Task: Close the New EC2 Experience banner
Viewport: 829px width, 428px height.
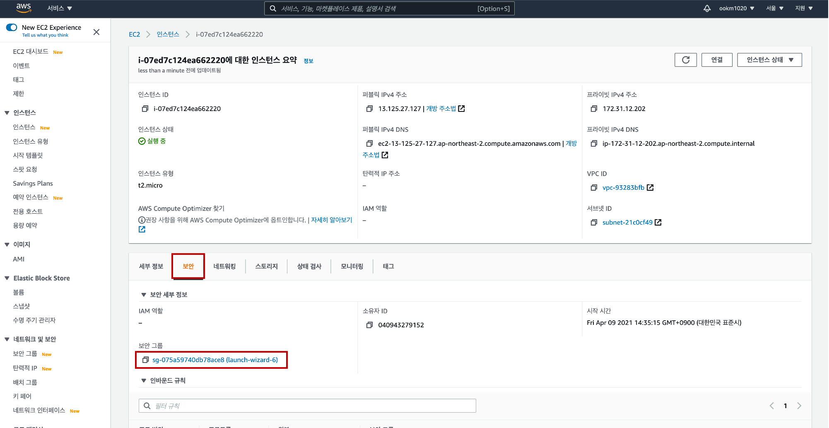Action: 96,32
